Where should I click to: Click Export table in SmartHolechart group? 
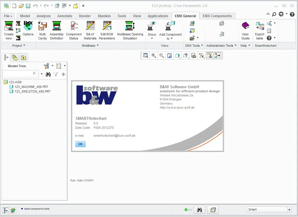point(260,30)
